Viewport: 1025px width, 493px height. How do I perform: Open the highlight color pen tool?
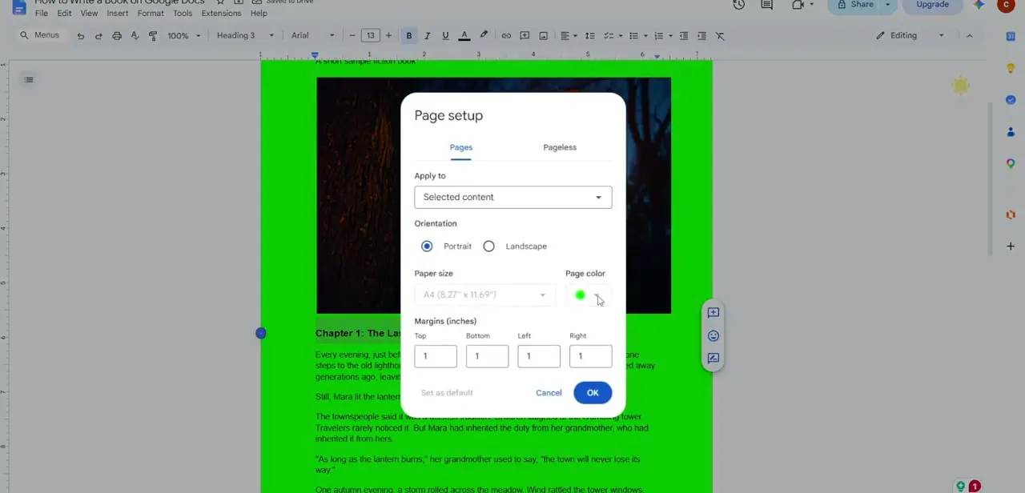click(484, 35)
